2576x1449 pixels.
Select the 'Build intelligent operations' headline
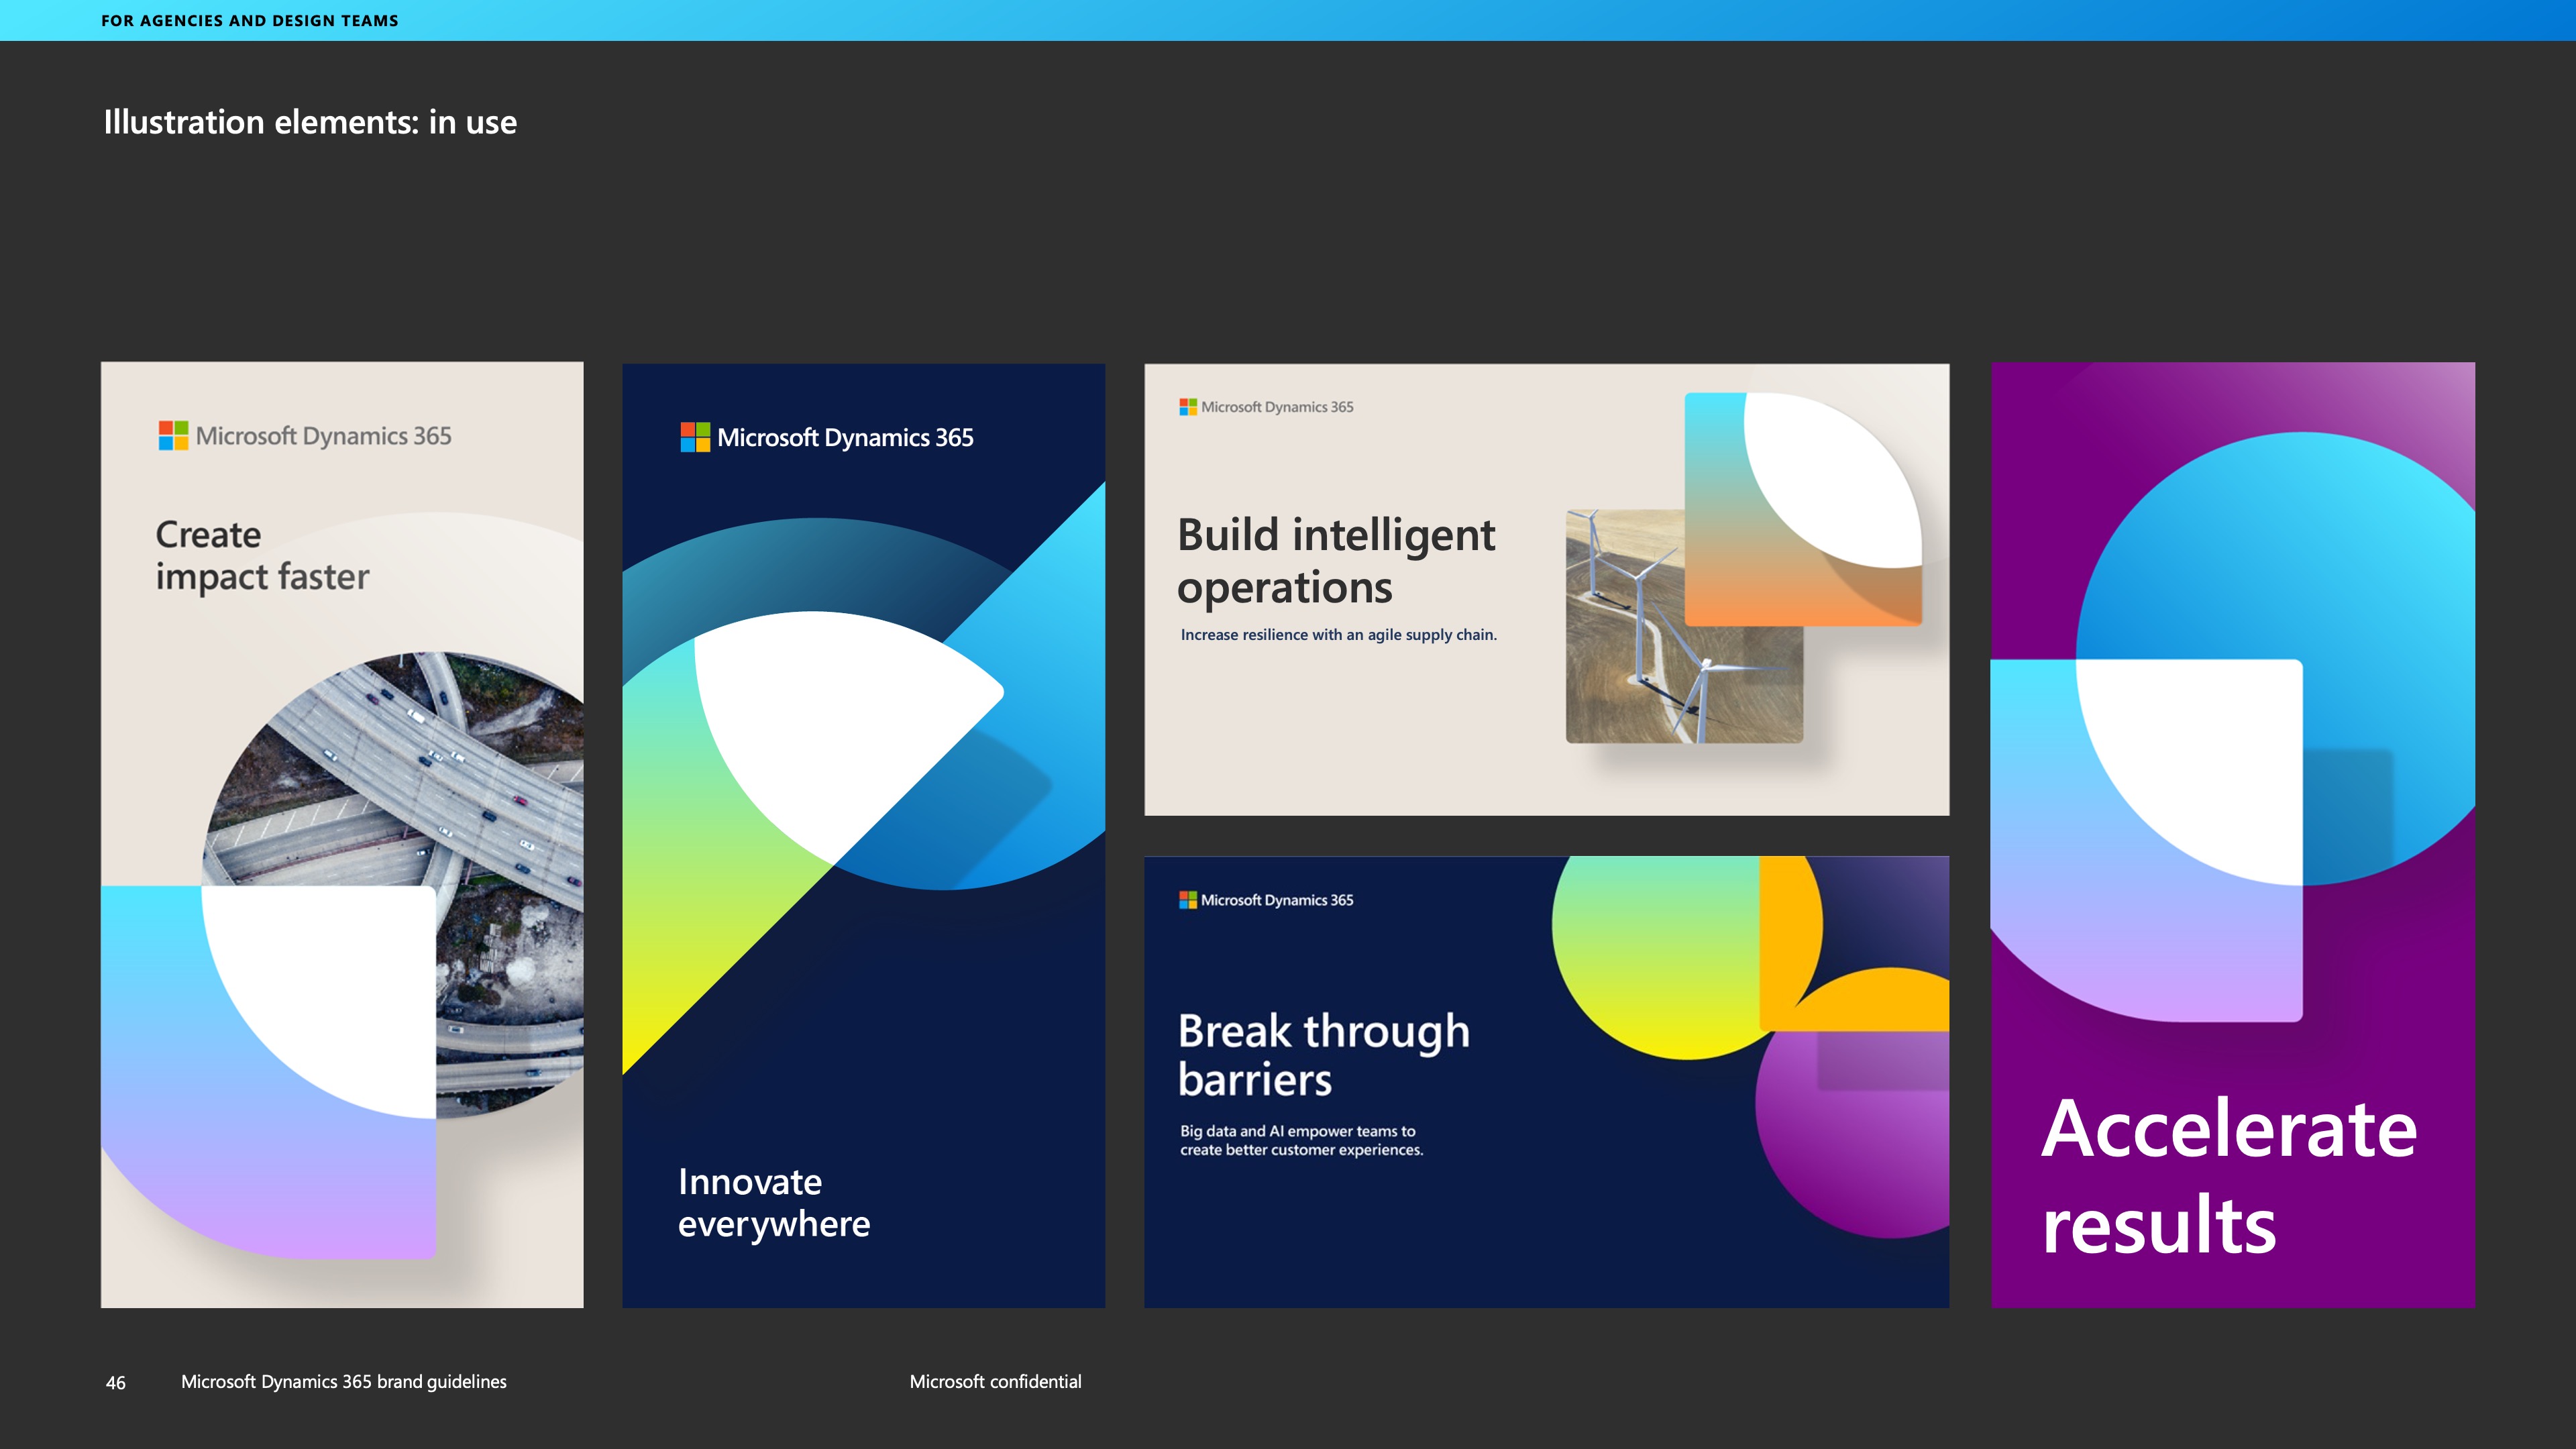click(x=1336, y=561)
